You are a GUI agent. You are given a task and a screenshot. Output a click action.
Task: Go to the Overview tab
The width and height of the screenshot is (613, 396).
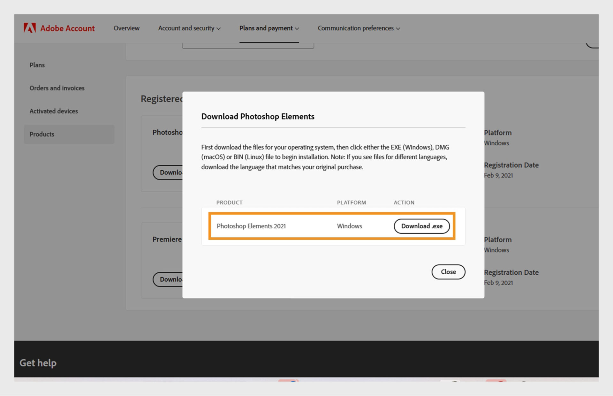pyautogui.click(x=126, y=28)
